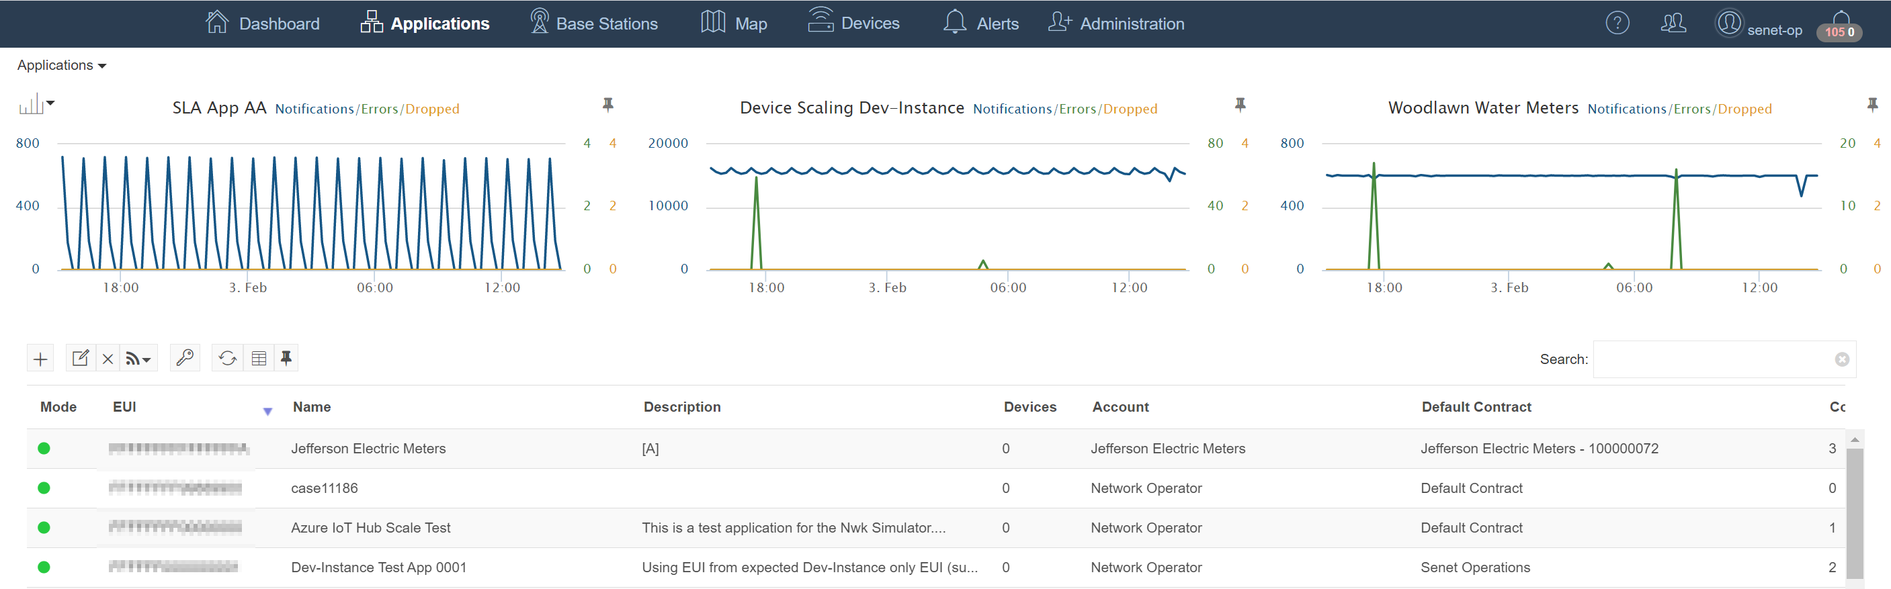Open the Dashboard page
The image size is (1891, 589).
coord(262,23)
